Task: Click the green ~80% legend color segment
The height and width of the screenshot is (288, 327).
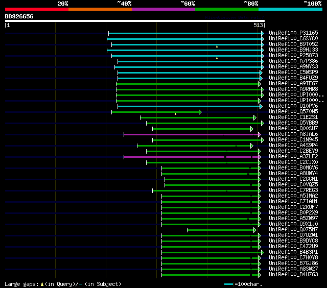Action: tap(227, 9)
